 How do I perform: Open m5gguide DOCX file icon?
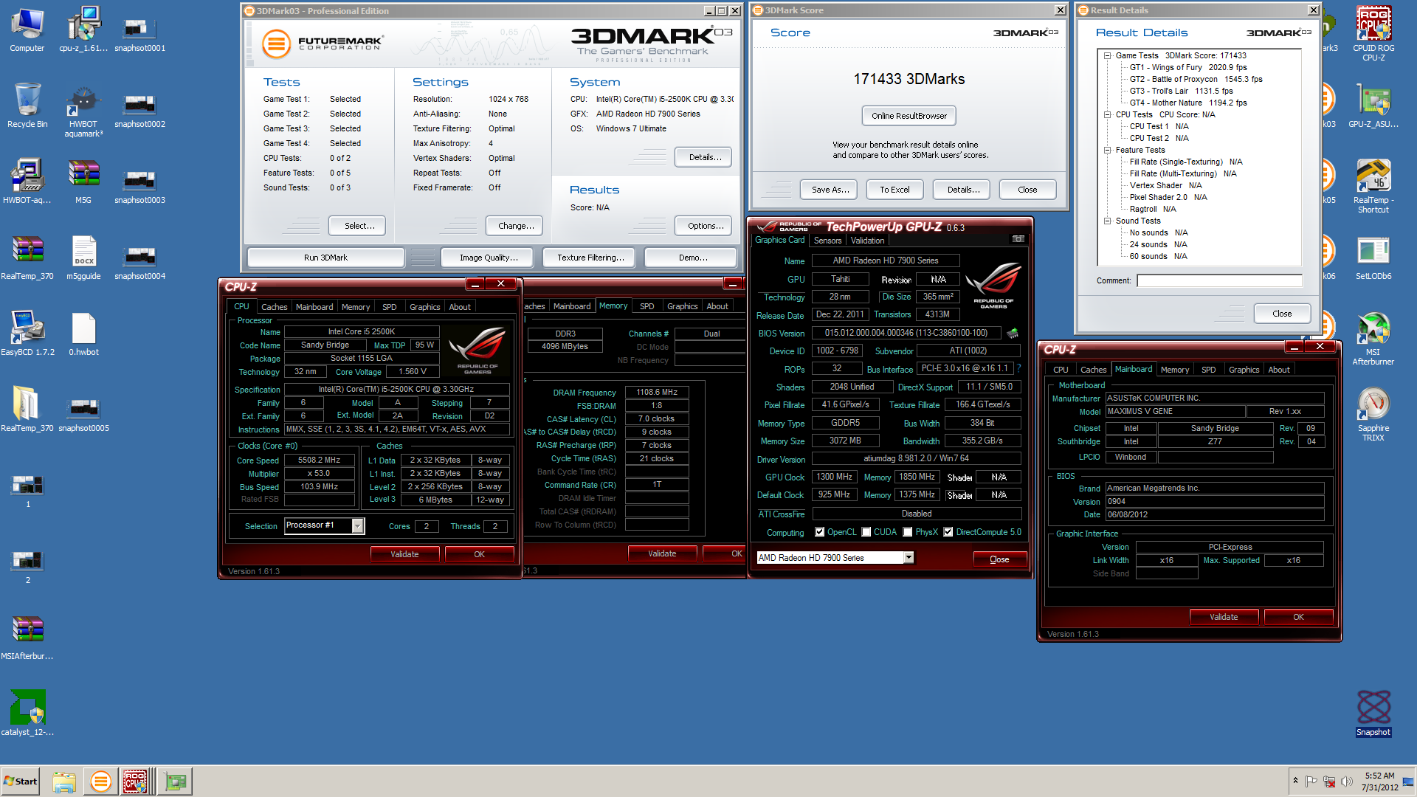(83, 258)
